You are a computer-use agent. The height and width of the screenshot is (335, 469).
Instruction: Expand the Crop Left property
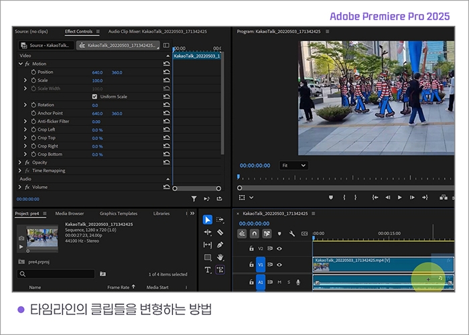pyautogui.click(x=25, y=129)
